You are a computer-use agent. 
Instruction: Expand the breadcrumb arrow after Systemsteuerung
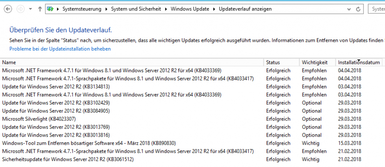[x=106, y=9]
